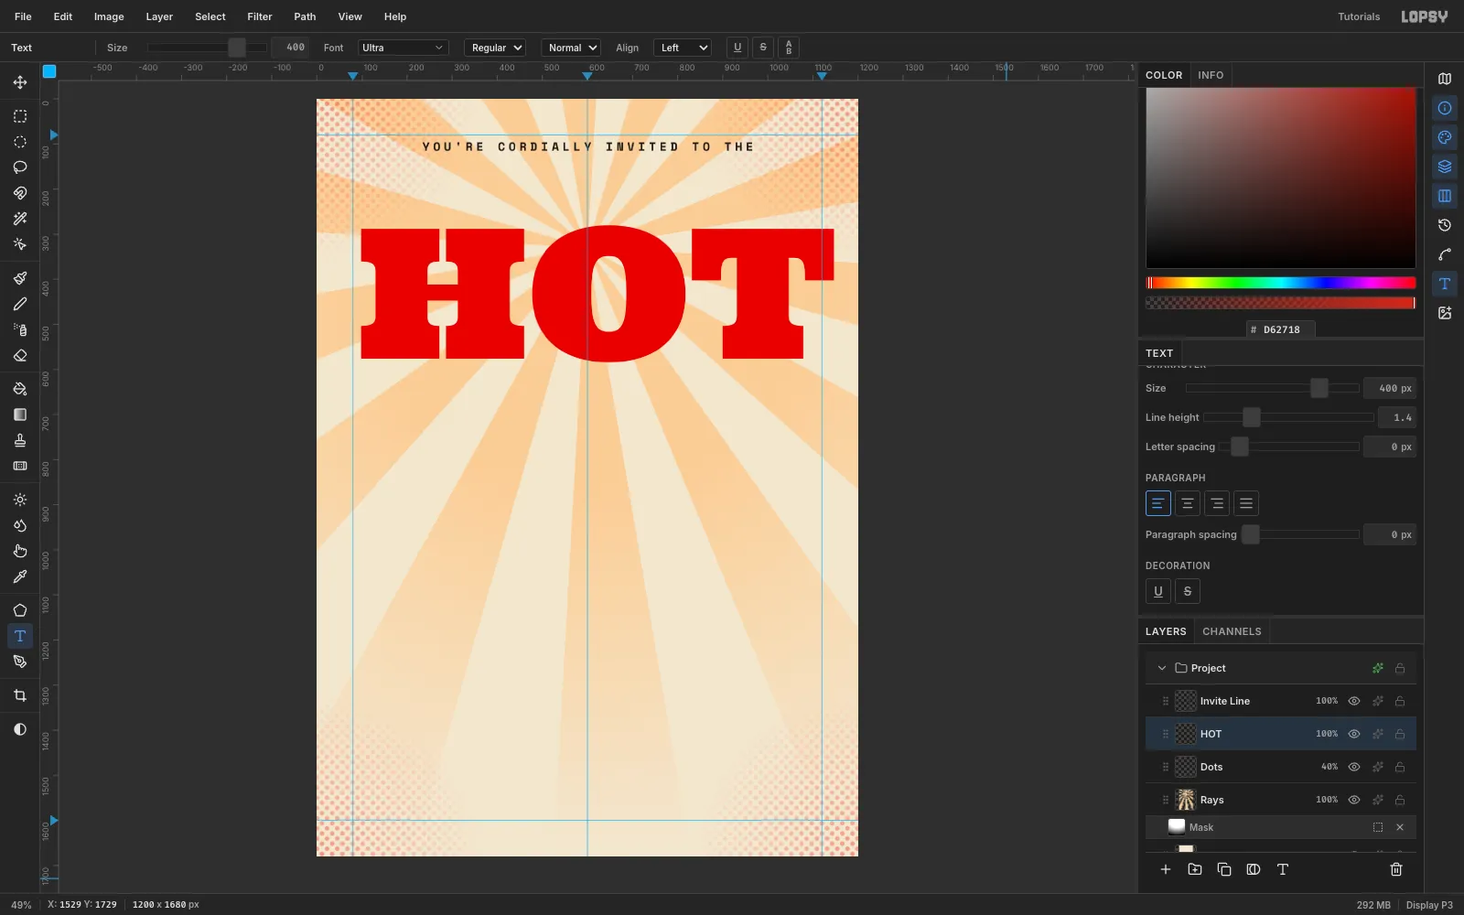Image resolution: width=1464 pixels, height=915 pixels.
Task: Set paragraph alignment to justify
Action: (1246, 503)
